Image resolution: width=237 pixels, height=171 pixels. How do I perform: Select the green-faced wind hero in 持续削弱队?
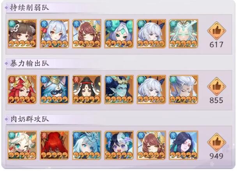pos(183,34)
